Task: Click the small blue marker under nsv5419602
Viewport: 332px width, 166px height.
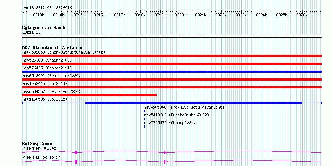Action: tap(145, 119)
